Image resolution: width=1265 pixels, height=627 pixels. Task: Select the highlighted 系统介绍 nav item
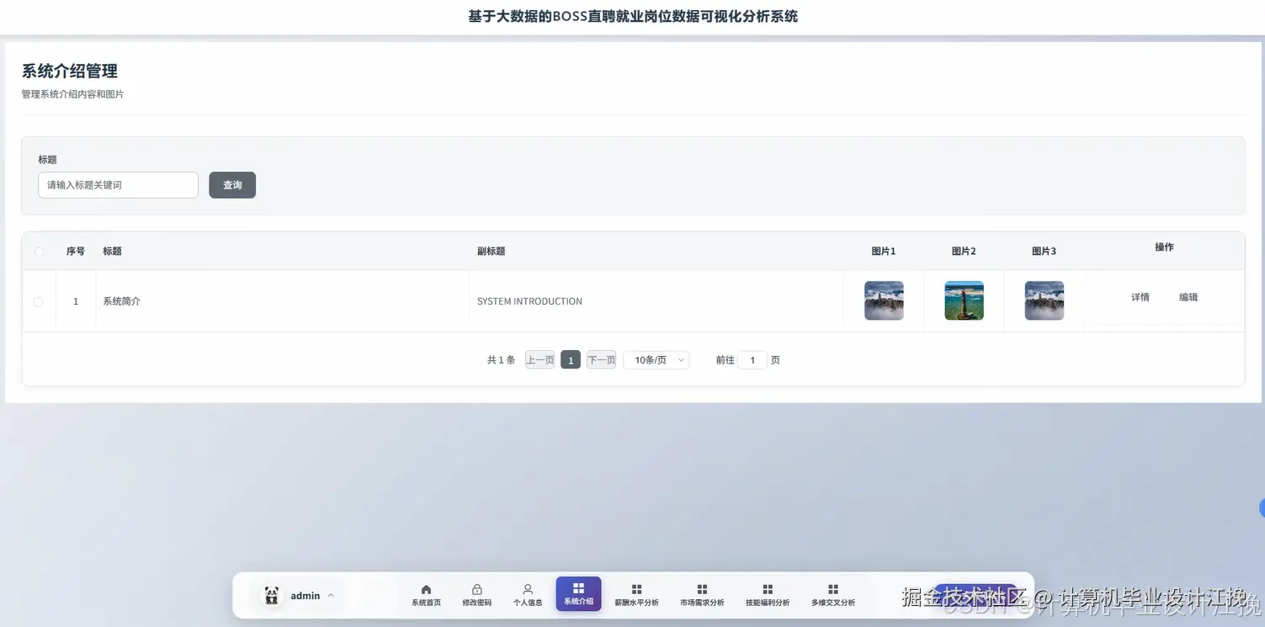578,594
